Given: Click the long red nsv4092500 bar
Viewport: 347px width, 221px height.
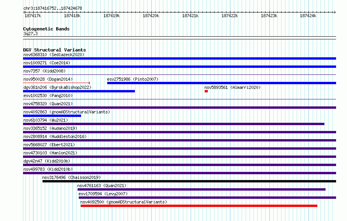Looking at the screenshot, I should pyautogui.click(x=199, y=206).
